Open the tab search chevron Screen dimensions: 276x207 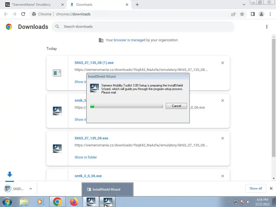click(x=244, y=5)
